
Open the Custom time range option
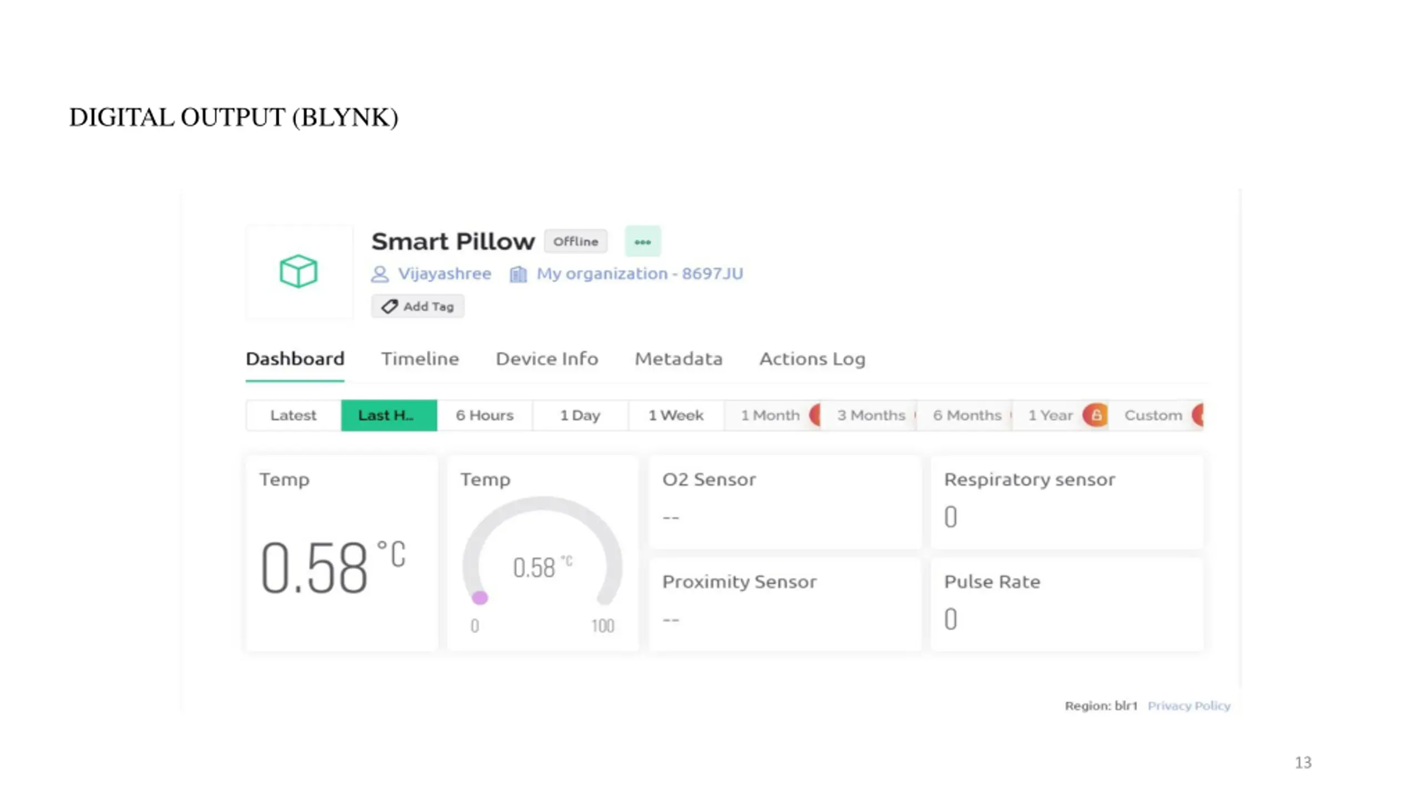click(x=1153, y=415)
